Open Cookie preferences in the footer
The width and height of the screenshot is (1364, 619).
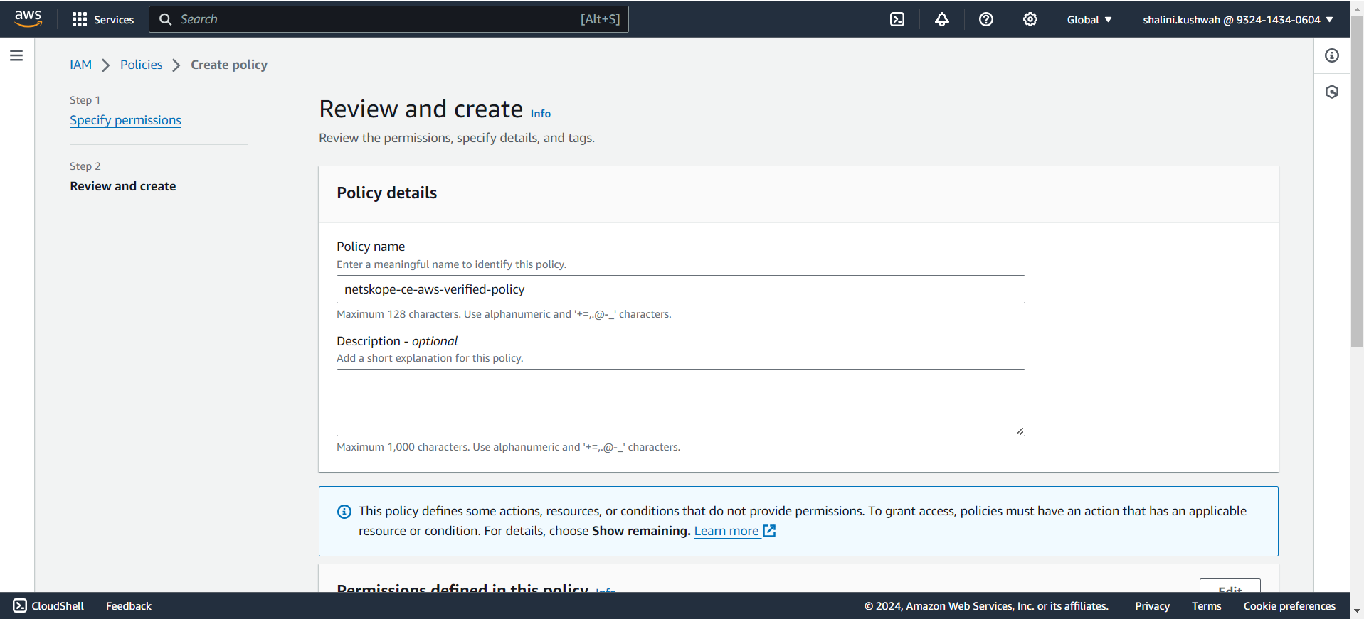[x=1289, y=606]
